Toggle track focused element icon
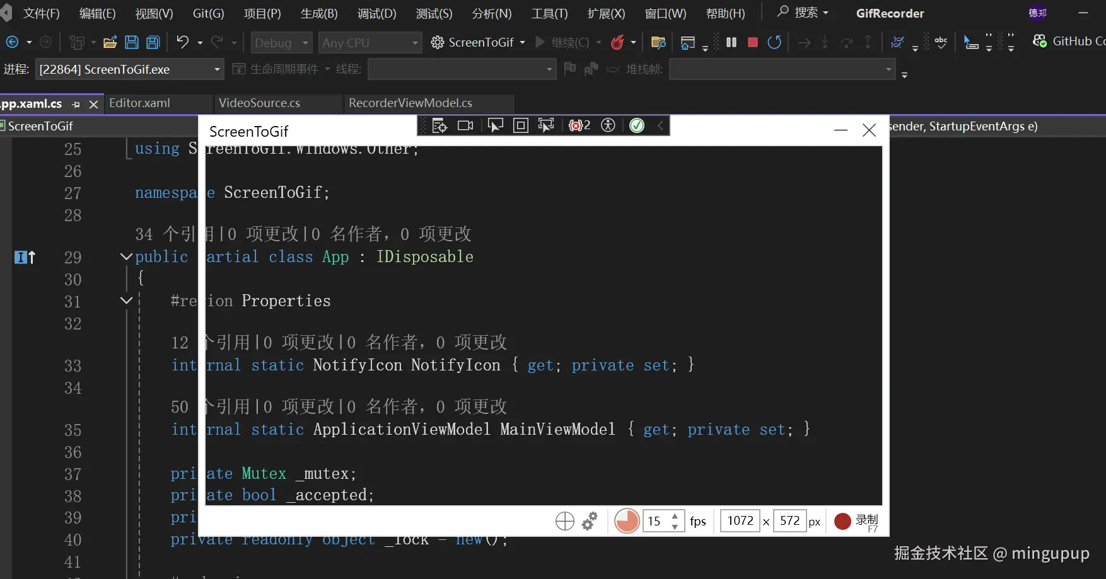 (x=546, y=125)
